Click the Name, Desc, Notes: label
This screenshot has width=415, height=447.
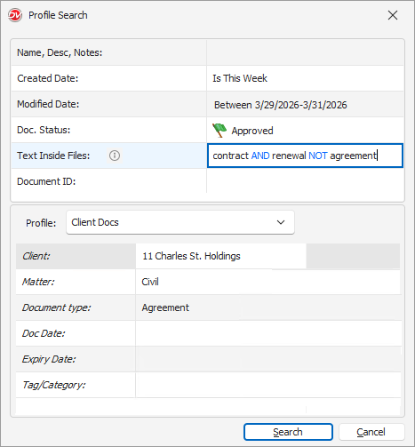coord(60,52)
